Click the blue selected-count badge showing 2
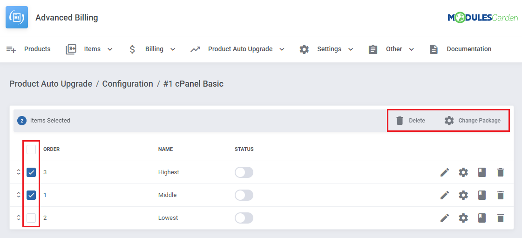The image size is (522, 238). [22, 121]
